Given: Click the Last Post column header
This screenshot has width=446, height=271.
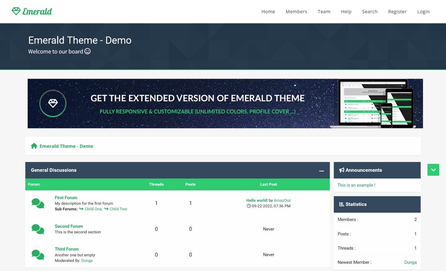Looking at the screenshot, I should pyautogui.click(x=269, y=184).
